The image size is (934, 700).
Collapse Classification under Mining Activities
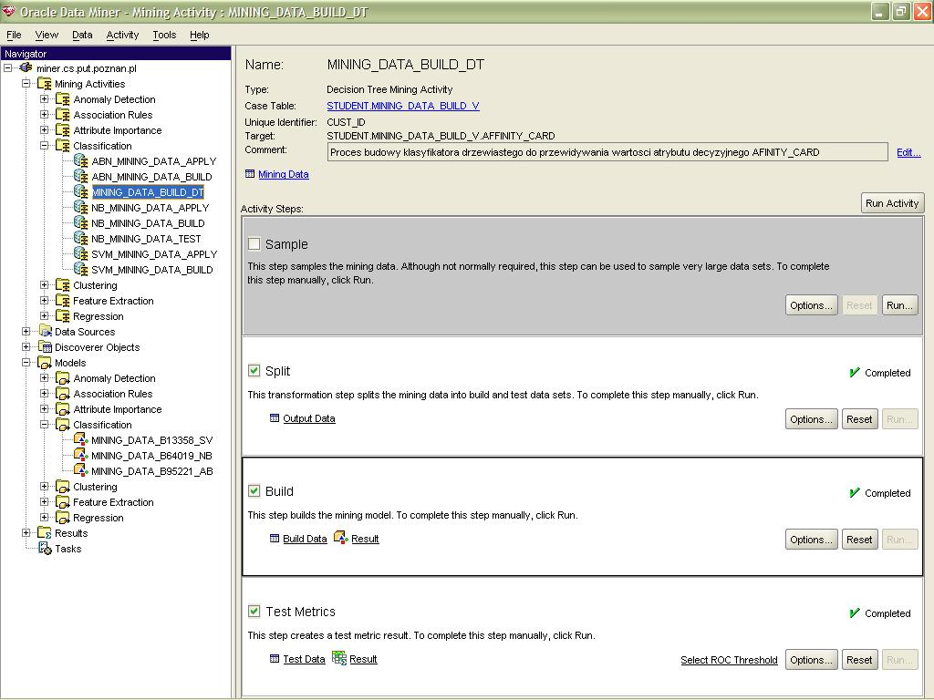coord(44,145)
